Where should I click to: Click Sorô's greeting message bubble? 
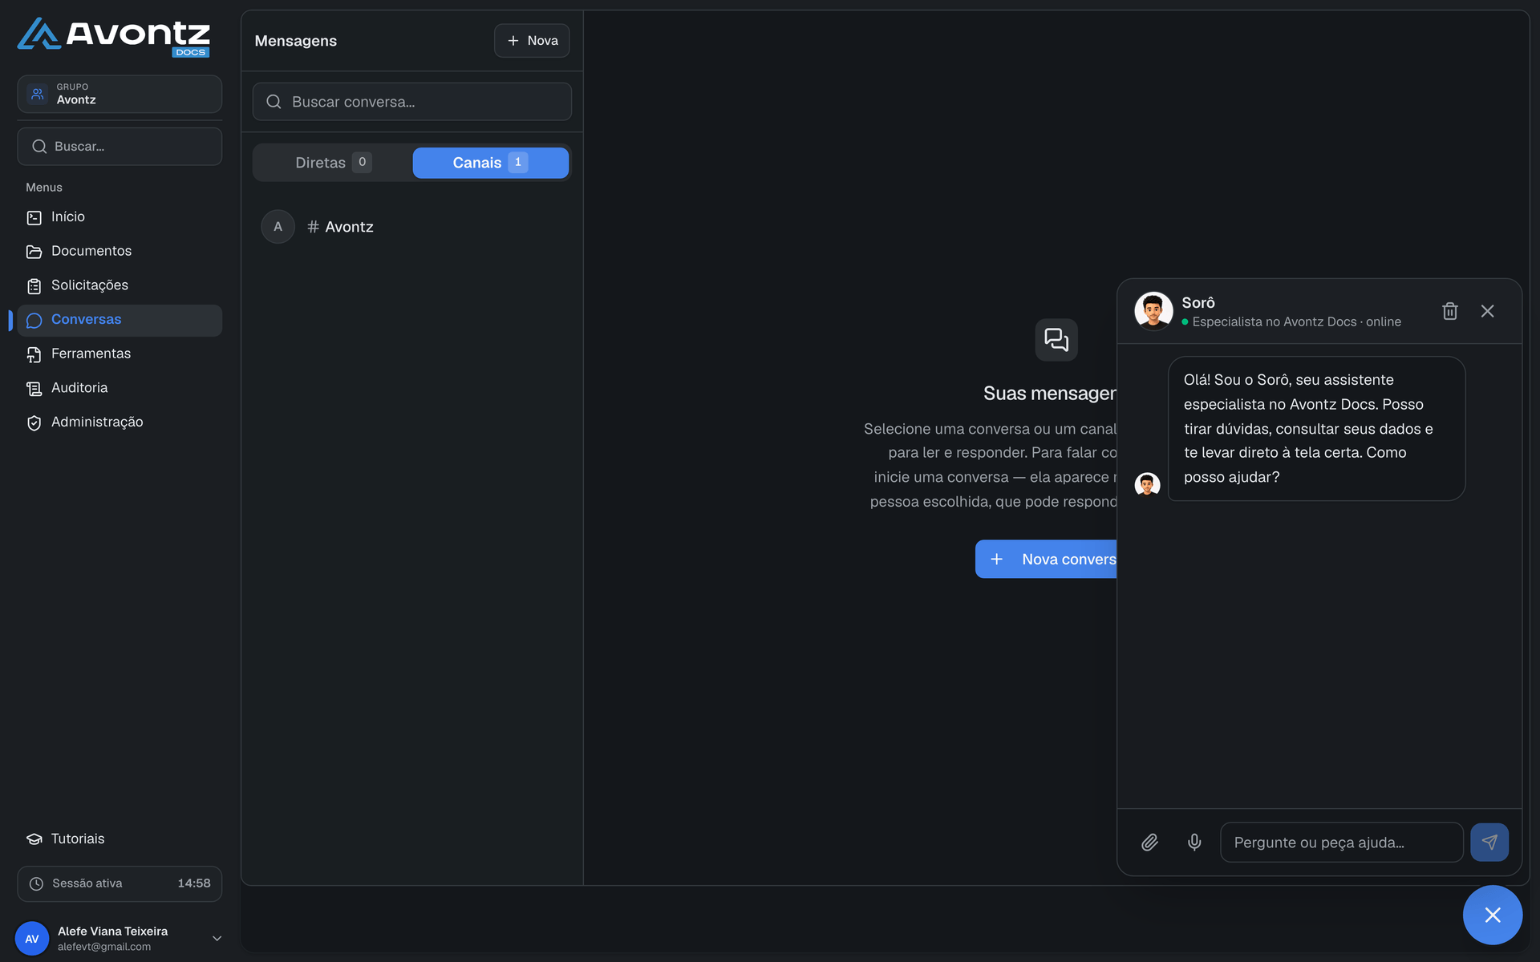click(x=1316, y=428)
